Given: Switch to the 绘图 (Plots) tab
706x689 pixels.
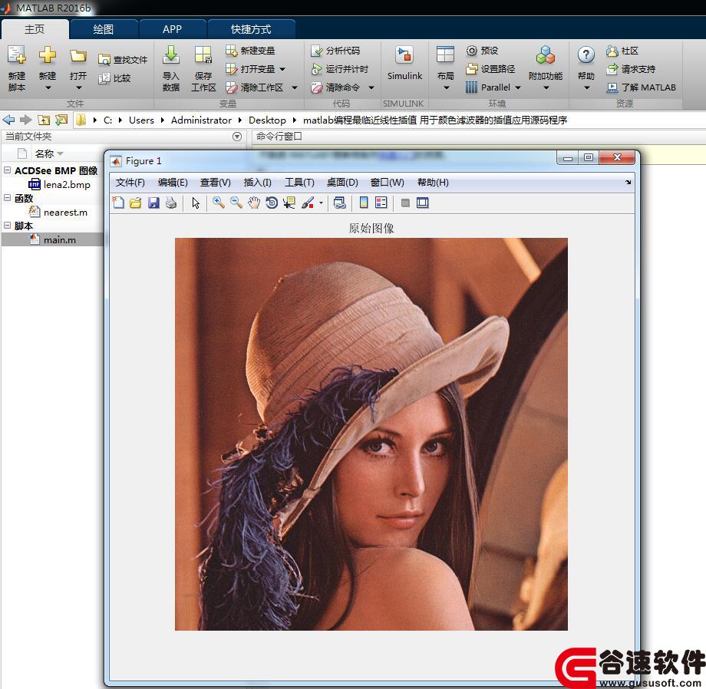Looking at the screenshot, I should 104,29.
